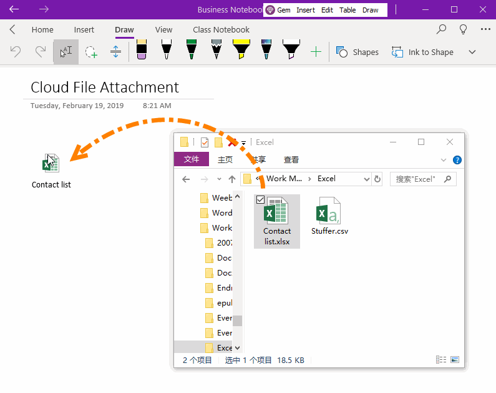Open the Gem Insert menu
Viewport: 496px width, 393px height.
coord(306,10)
